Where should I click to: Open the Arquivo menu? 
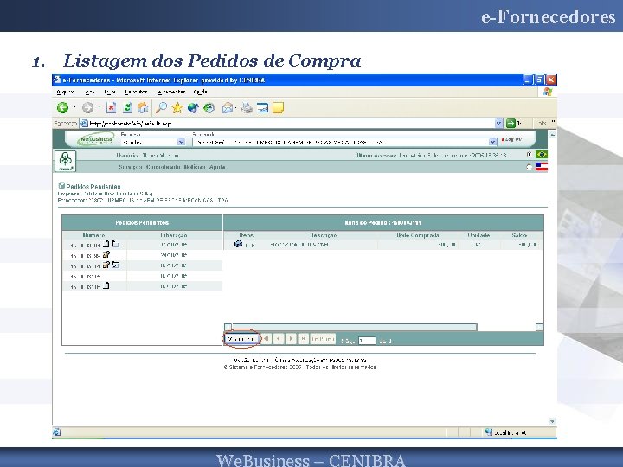tap(66, 93)
